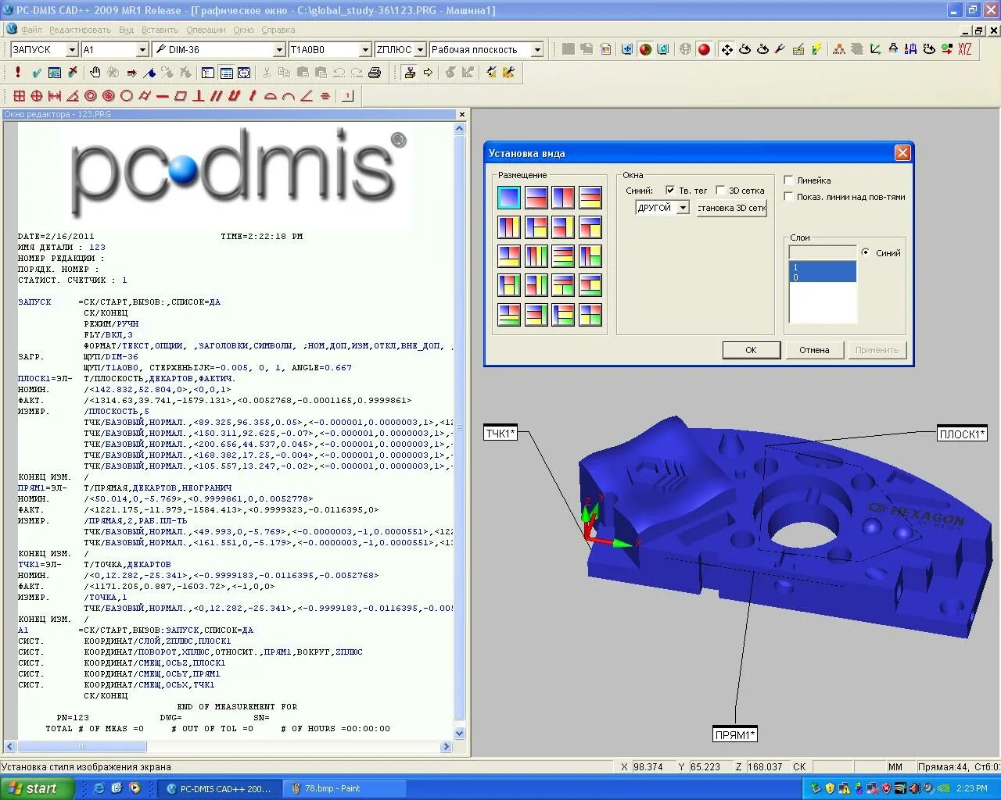Choose the four-quadrant layout icon in Размещение

590,315
